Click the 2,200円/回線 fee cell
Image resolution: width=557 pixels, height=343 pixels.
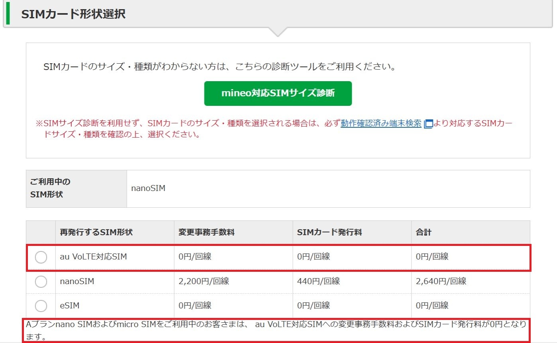204,281
